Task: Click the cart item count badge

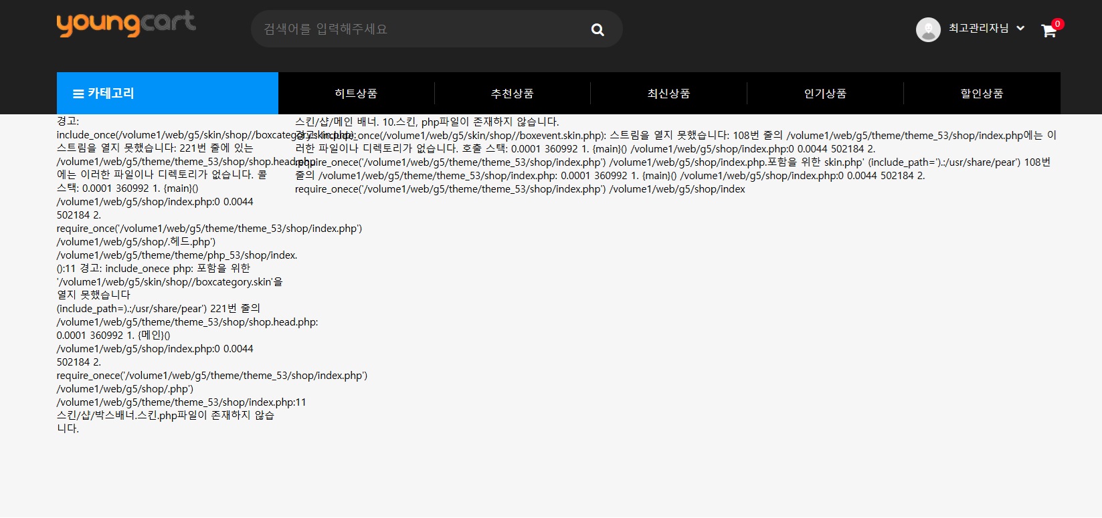Action: (1058, 24)
